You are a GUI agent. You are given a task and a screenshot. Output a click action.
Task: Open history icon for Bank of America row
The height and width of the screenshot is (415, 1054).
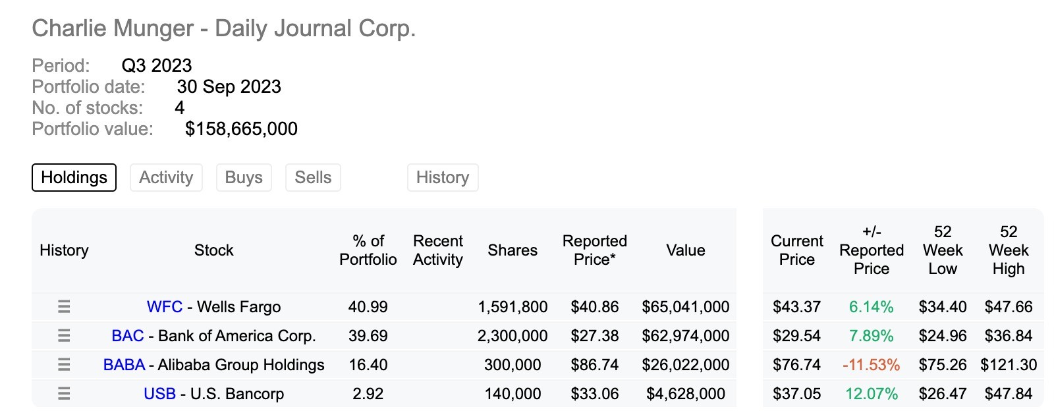64,335
